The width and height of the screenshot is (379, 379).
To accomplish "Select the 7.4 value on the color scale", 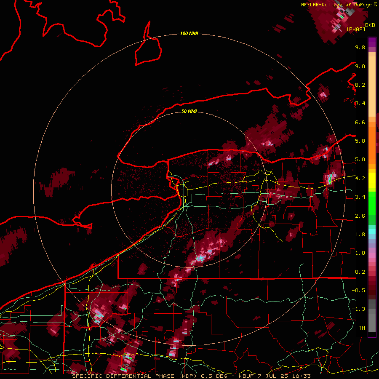I will click(360, 104).
